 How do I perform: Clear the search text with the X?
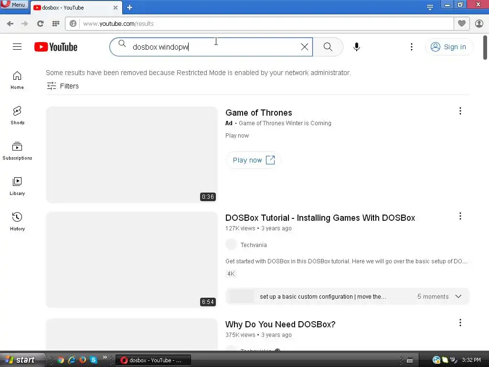(304, 47)
